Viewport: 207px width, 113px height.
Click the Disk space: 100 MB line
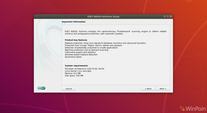click(x=74, y=76)
